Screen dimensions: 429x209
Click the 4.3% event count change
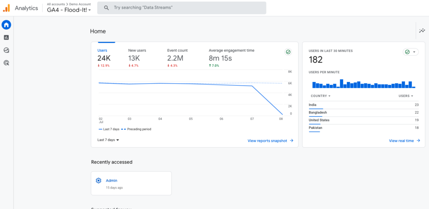(x=173, y=66)
